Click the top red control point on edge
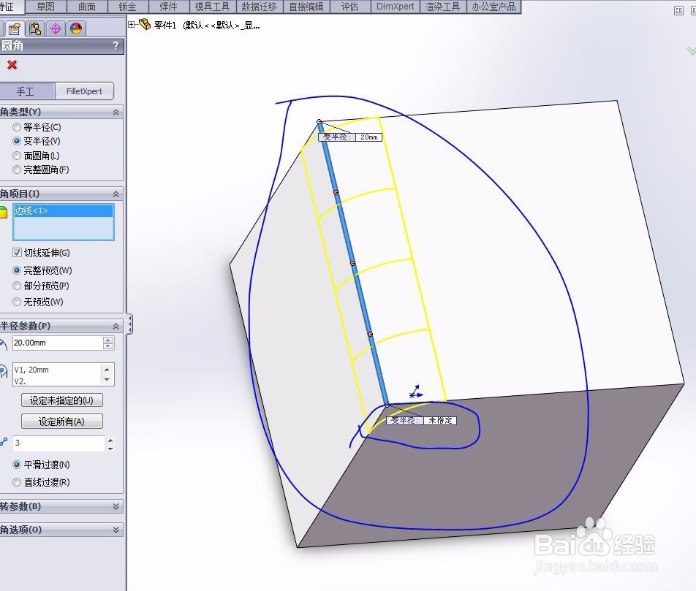 tap(336, 193)
